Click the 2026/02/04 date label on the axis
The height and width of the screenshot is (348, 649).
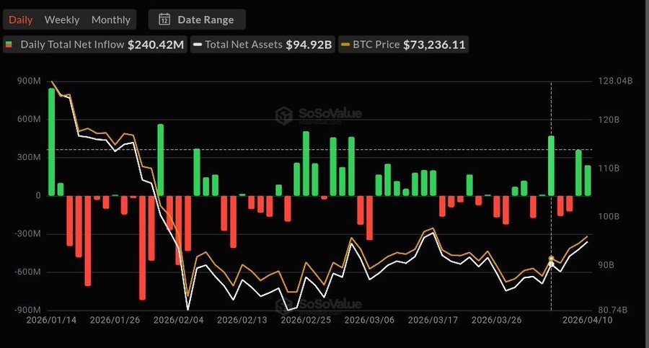click(178, 321)
